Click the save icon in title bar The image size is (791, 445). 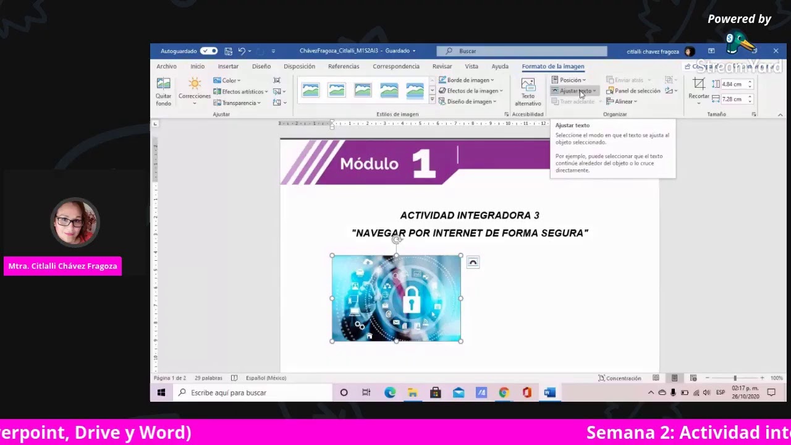(x=229, y=51)
